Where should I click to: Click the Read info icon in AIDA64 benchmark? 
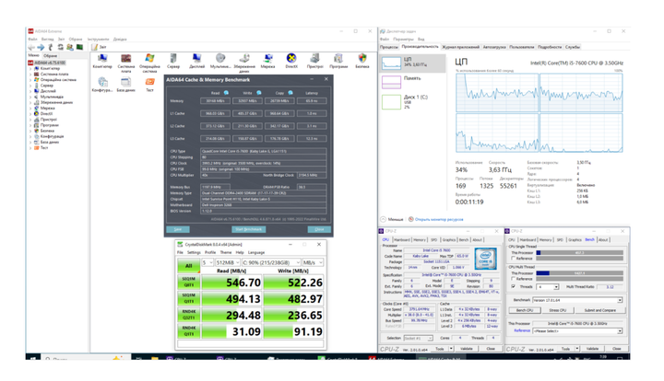226,93
